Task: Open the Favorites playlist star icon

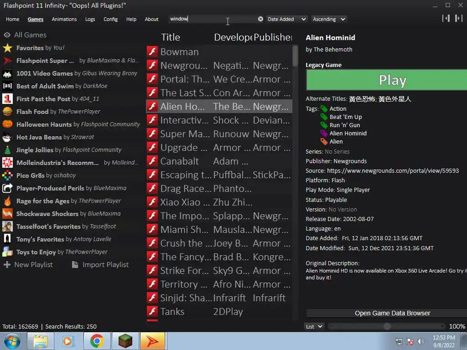Action: click(7, 48)
